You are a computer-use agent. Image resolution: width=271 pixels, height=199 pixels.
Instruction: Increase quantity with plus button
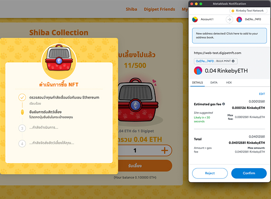pyautogui.click(x=165, y=150)
